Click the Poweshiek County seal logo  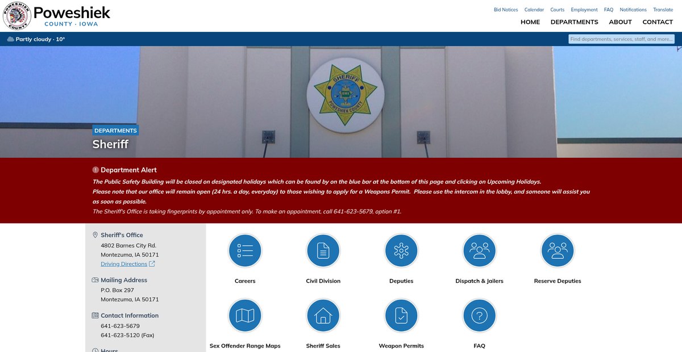pos(17,16)
